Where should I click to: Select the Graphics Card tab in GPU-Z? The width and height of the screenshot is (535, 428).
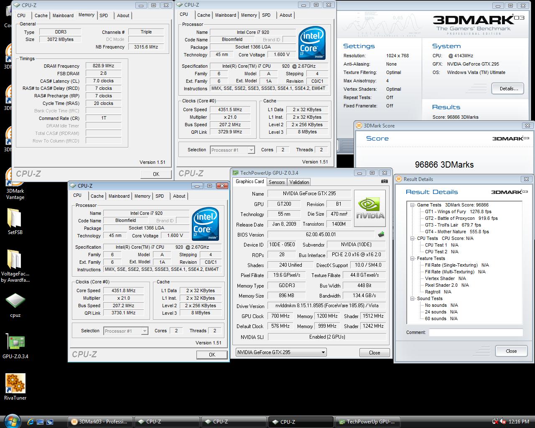point(250,181)
